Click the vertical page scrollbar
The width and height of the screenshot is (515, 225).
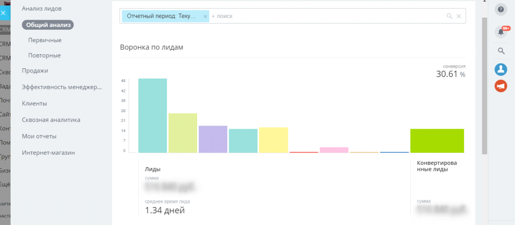click(x=484, y=85)
